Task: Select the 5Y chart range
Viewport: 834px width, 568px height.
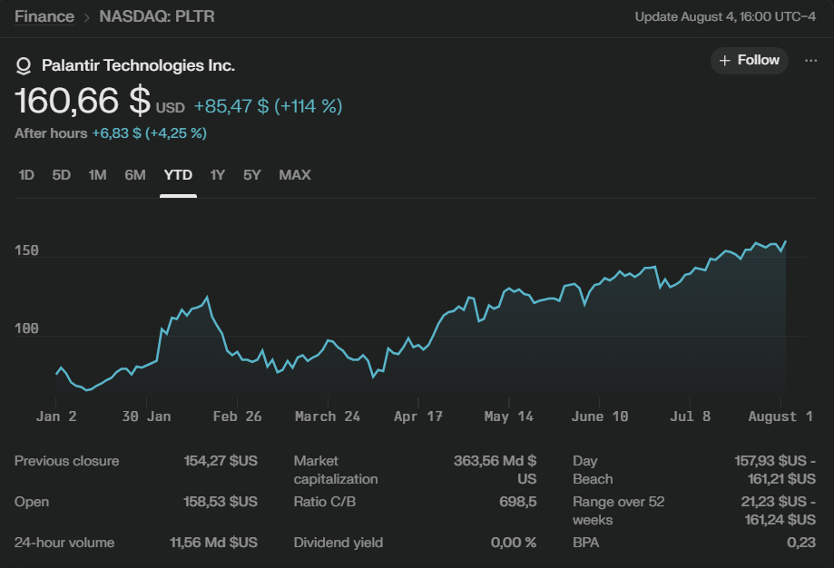Action: [x=252, y=174]
